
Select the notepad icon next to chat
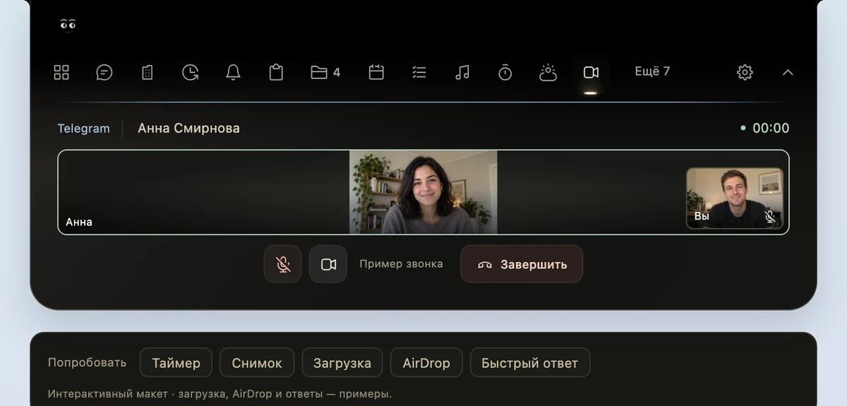coord(148,72)
